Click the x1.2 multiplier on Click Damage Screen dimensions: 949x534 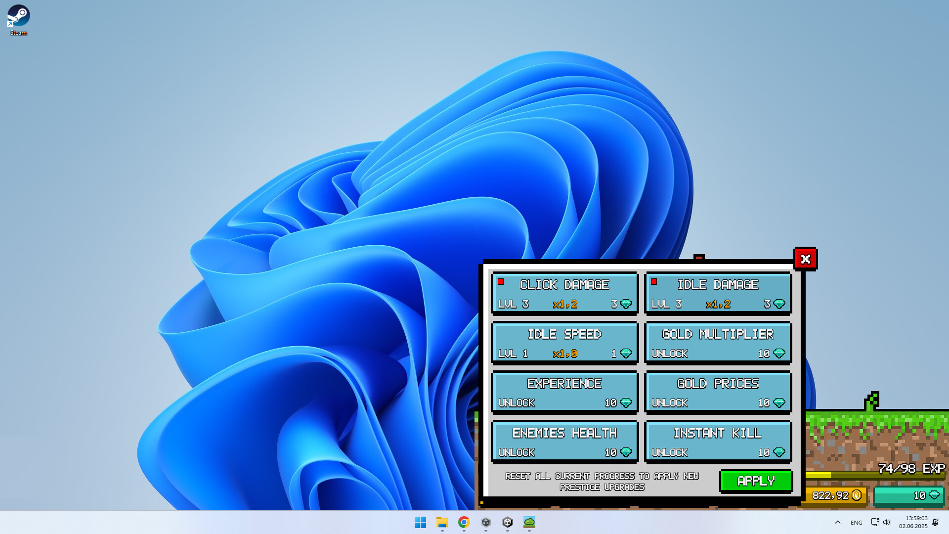565,305
